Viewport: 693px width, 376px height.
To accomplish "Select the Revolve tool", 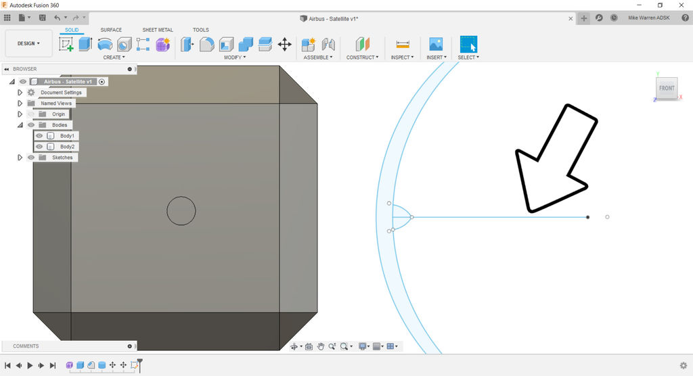I will (x=105, y=44).
